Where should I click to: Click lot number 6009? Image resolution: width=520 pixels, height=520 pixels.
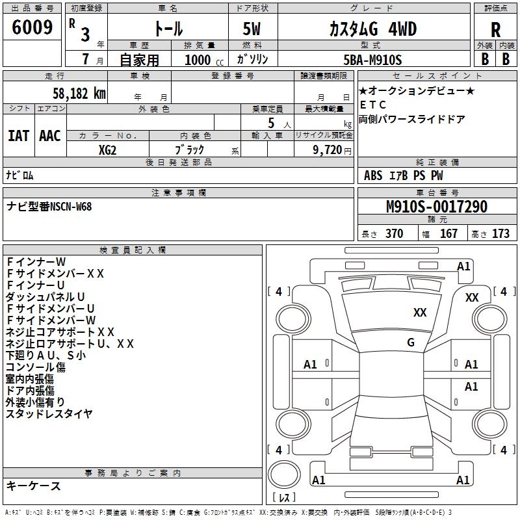32,27
